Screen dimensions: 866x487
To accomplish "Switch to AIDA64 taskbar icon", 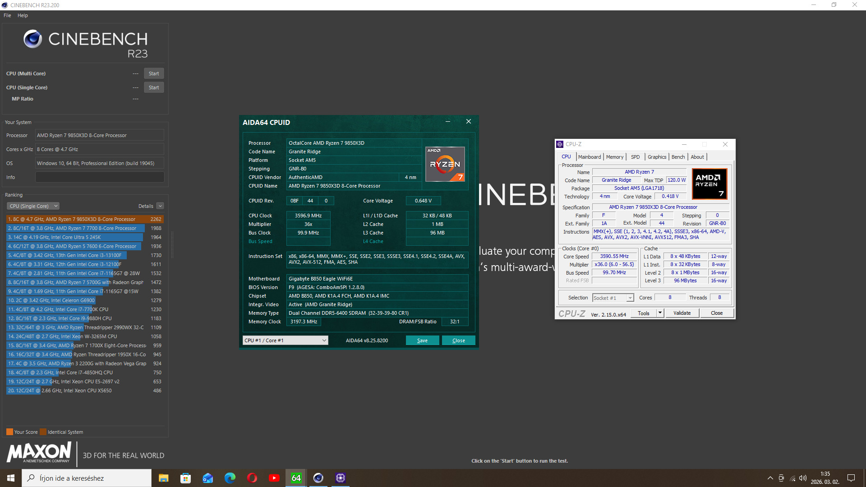I will tap(296, 478).
